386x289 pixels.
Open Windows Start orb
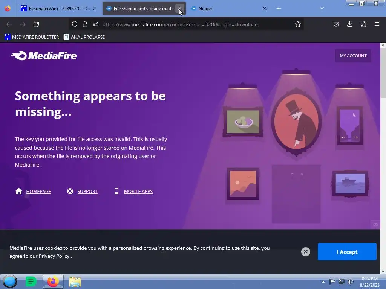pos(10,281)
